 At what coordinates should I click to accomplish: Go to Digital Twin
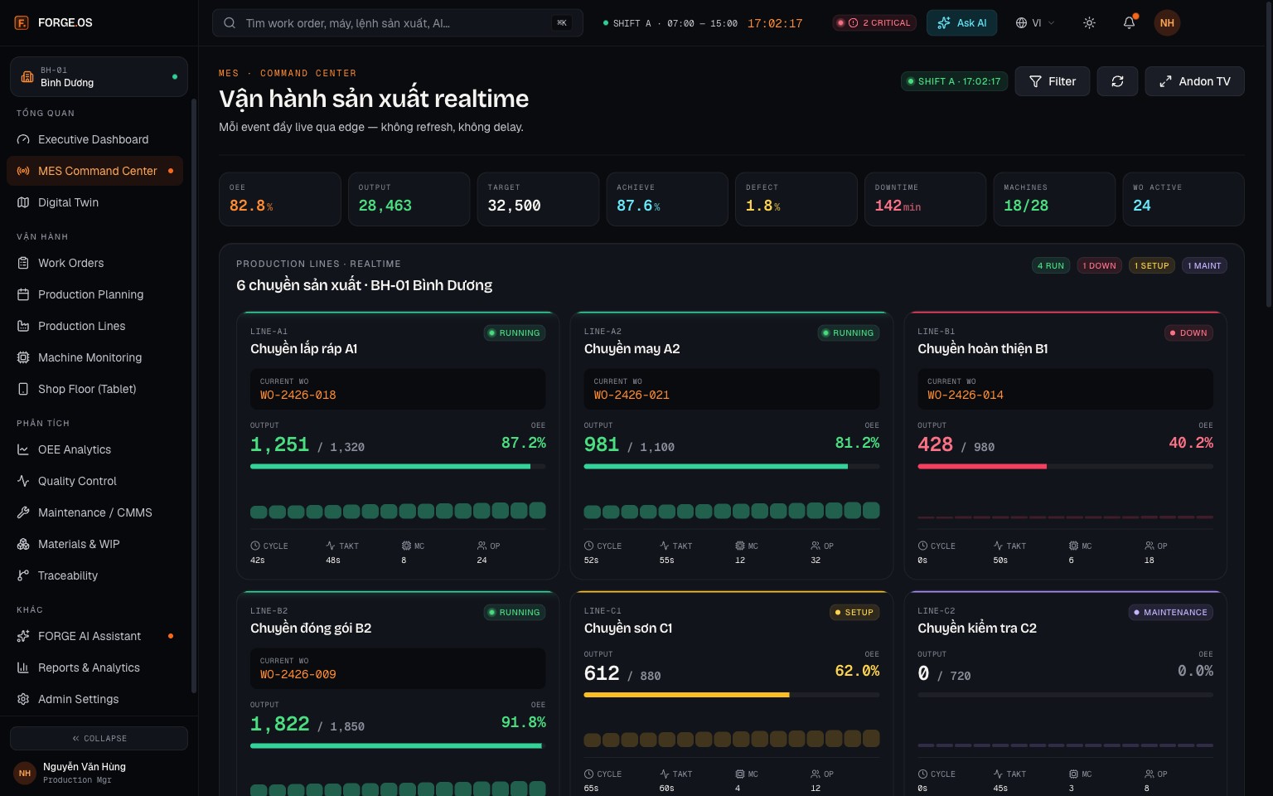94,202
